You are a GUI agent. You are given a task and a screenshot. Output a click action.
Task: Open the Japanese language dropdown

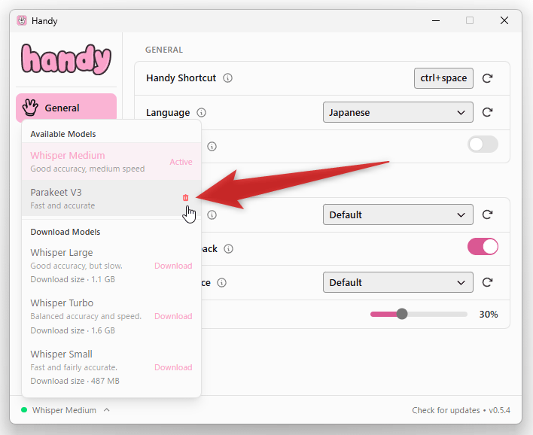397,113
